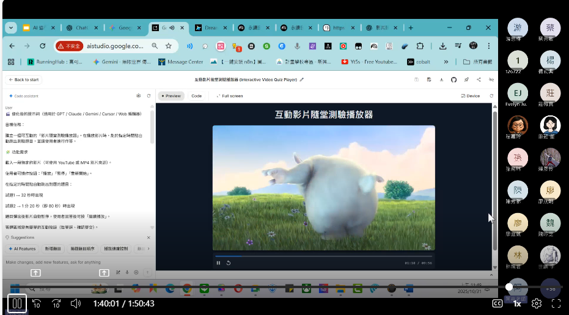Mute the audio-playing active tab speaker
Image resolution: width=569 pixels, height=315 pixels.
172,28
